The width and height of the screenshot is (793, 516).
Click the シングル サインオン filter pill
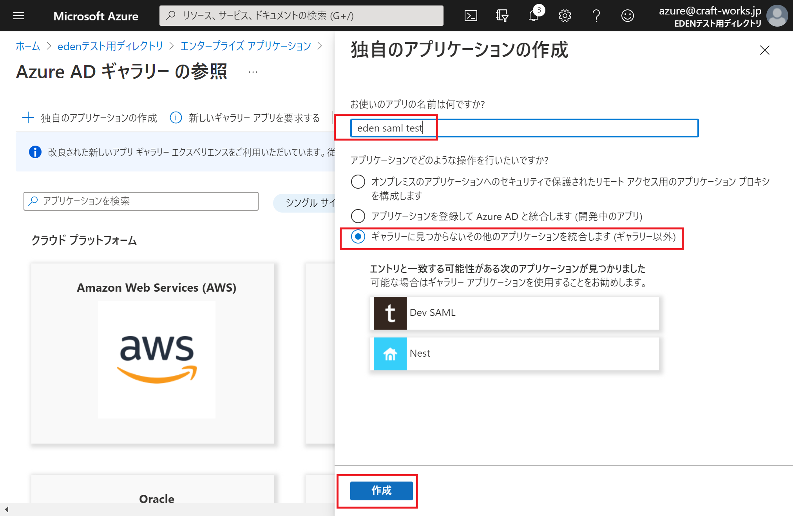(x=304, y=203)
